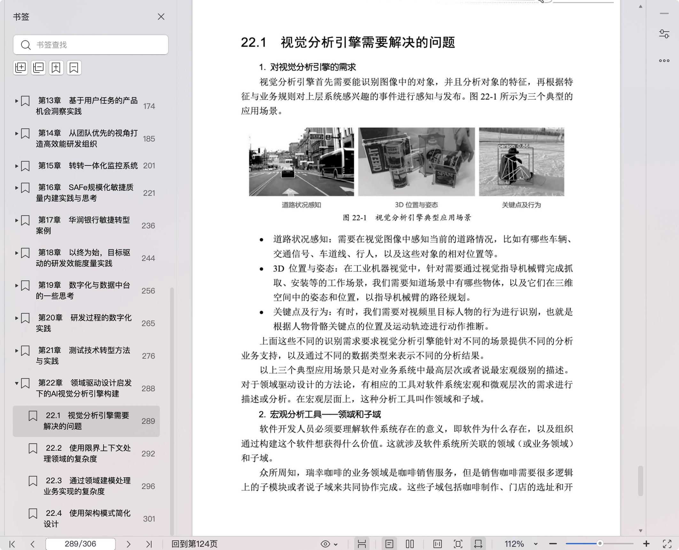Click 回到第124页 link

click(x=194, y=544)
